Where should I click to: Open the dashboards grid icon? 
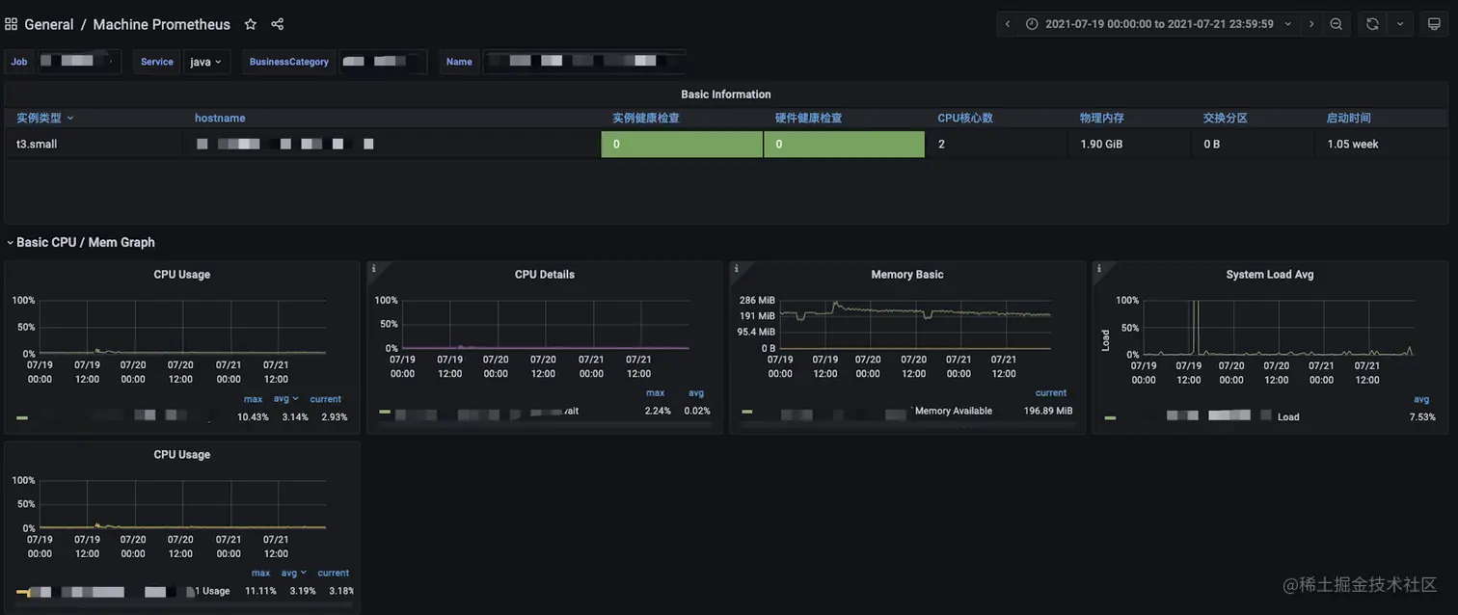[11, 24]
